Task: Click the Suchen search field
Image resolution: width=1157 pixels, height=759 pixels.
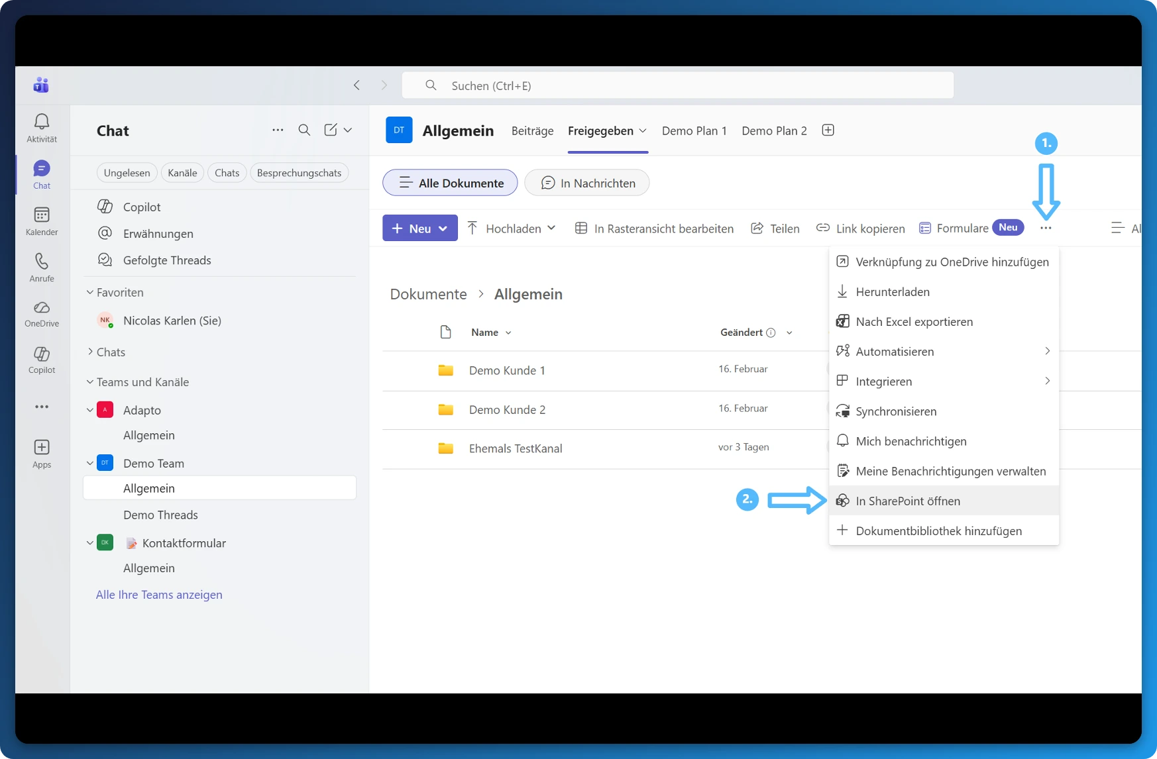Action: pyautogui.click(x=678, y=85)
